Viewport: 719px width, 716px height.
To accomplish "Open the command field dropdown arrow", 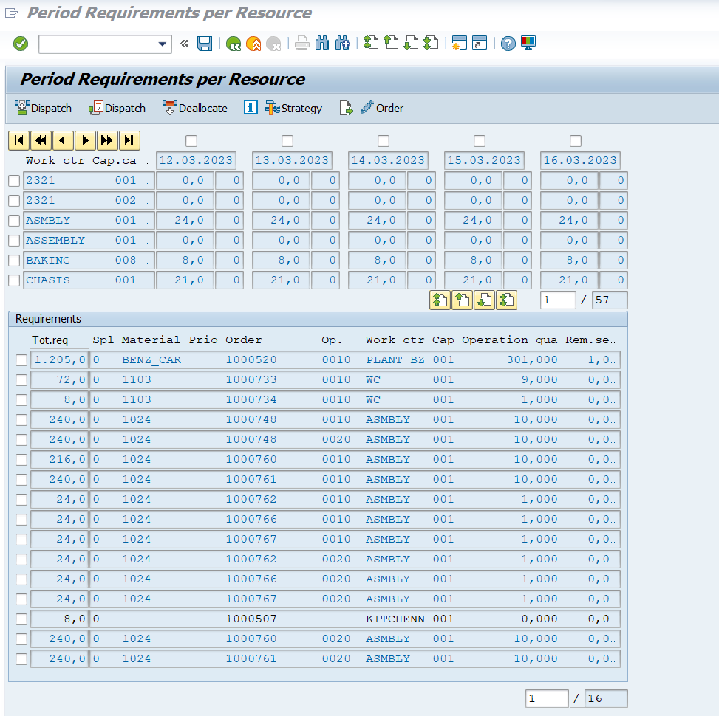I will click(x=162, y=44).
